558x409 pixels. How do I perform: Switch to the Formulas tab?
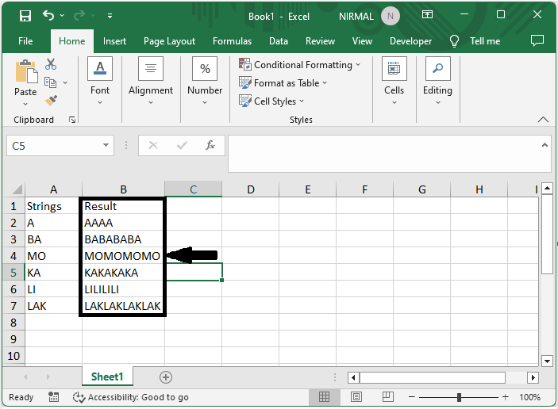pyautogui.click(x=232, y=41)
